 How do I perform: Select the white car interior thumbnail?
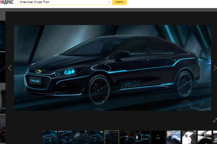click(205, 137)
